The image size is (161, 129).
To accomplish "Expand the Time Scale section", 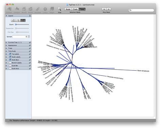I will [6, 51].
